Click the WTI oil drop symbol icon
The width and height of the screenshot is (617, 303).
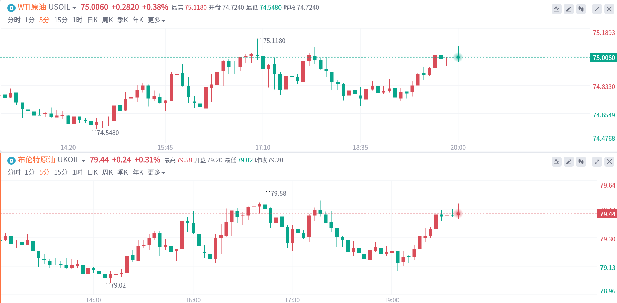(x=11, y=8)
